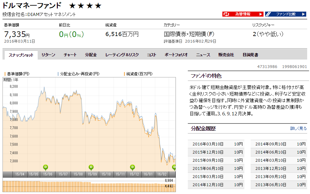
Task: Click the 為替情報 red button
Action: [x=243, y=14]
